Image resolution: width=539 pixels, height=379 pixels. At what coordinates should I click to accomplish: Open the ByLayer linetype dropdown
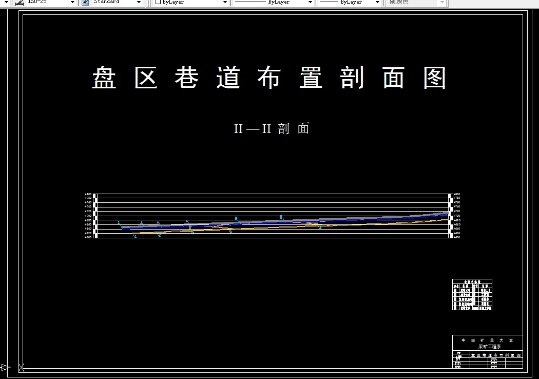click(x=311, y=3)
